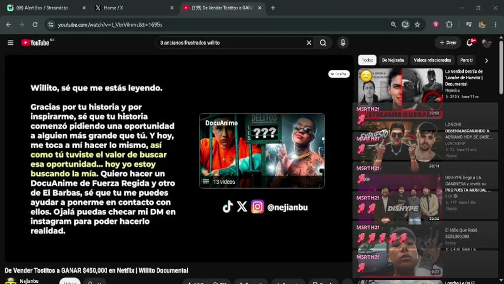Viewport: 504px width, 284px height.
Task: Click the 9:37 duration video thumbnail
Action: click(400, 251)
